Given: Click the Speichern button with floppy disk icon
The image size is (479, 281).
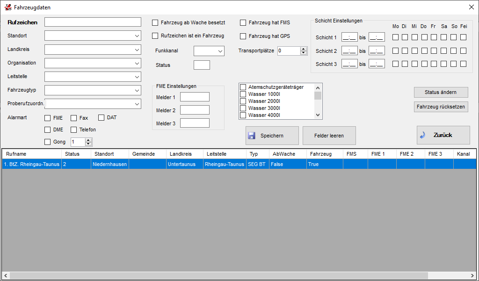Looking at the screenshot, I should pyautogui.click(x=272, y=136).
